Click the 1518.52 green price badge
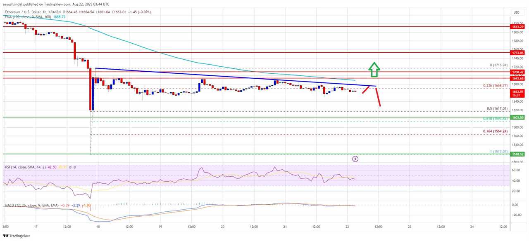The width and height of the screenshot is (529, 241). (x=517, y=154)
